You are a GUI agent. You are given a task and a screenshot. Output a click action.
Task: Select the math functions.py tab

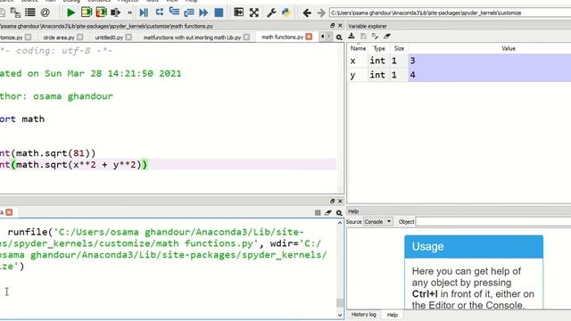coord(282,37)
